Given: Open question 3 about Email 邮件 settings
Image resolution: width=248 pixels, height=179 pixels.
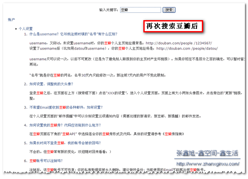Looking at the screenshot, I should 66,107.
